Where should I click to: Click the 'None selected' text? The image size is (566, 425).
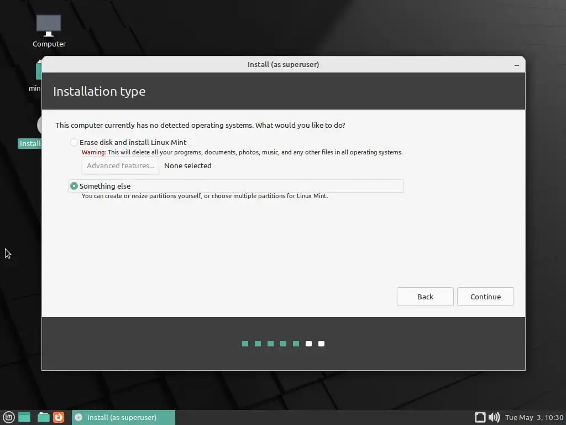coord(188,165)
